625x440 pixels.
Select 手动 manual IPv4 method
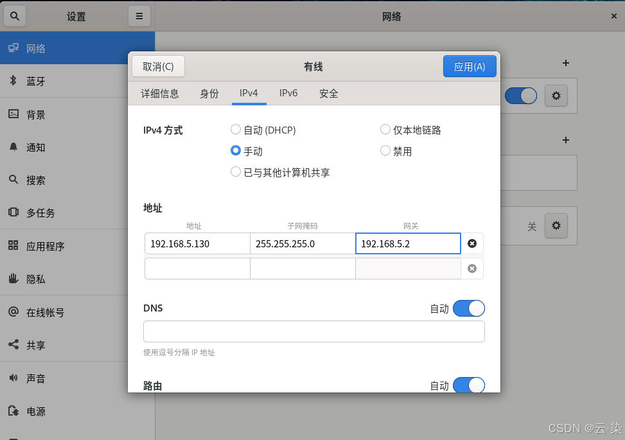pyautogui.click(x=246, y=151)
